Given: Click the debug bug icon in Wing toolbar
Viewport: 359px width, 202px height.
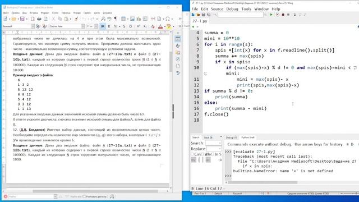Looking at the screenshot, I should point(283,15).
